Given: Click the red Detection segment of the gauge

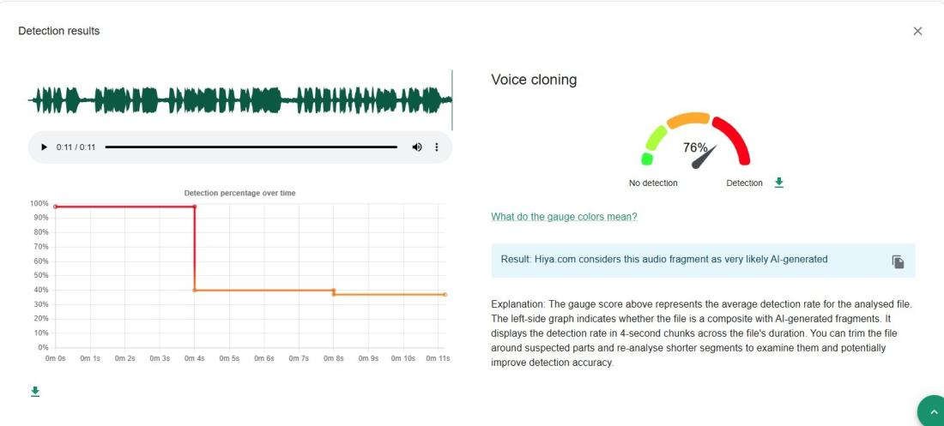Looking at the screenshot, I should click(x=734, y=140).
